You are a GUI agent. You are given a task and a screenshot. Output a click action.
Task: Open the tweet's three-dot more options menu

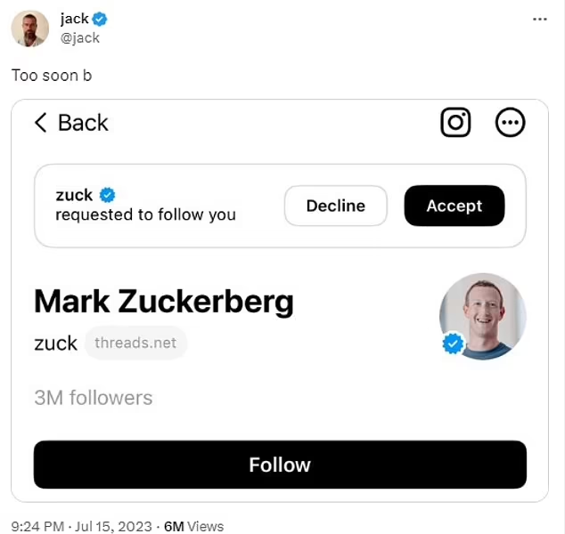(x=539, y=19)
